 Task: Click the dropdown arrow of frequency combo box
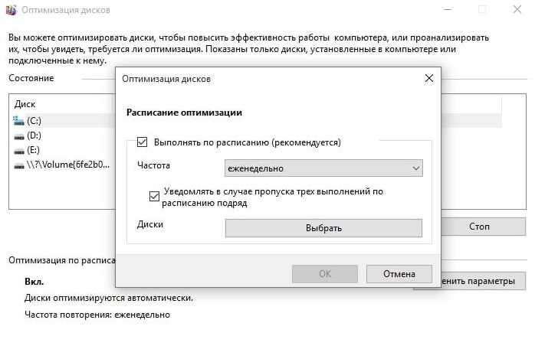pyautogui.click(x=415, y=168)
